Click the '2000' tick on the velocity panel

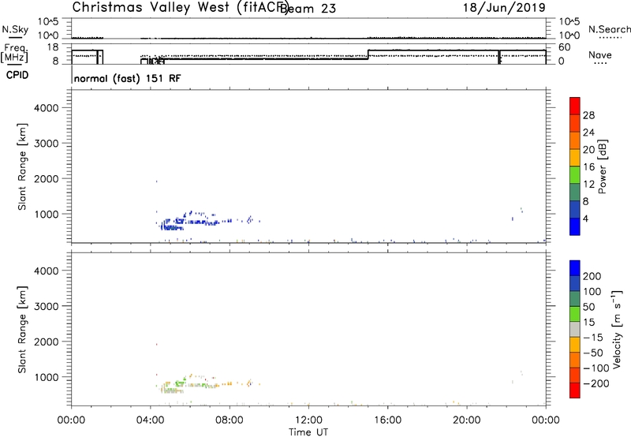coord(47,342)
